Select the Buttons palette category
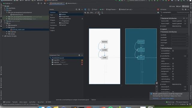The width and height of the screenshot is (192, 108). tap(52, 18)
